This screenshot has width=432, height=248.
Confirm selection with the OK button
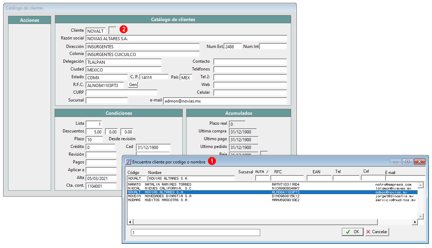pos(352,232)
